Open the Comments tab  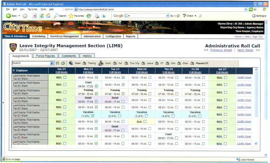click(69, 56)
